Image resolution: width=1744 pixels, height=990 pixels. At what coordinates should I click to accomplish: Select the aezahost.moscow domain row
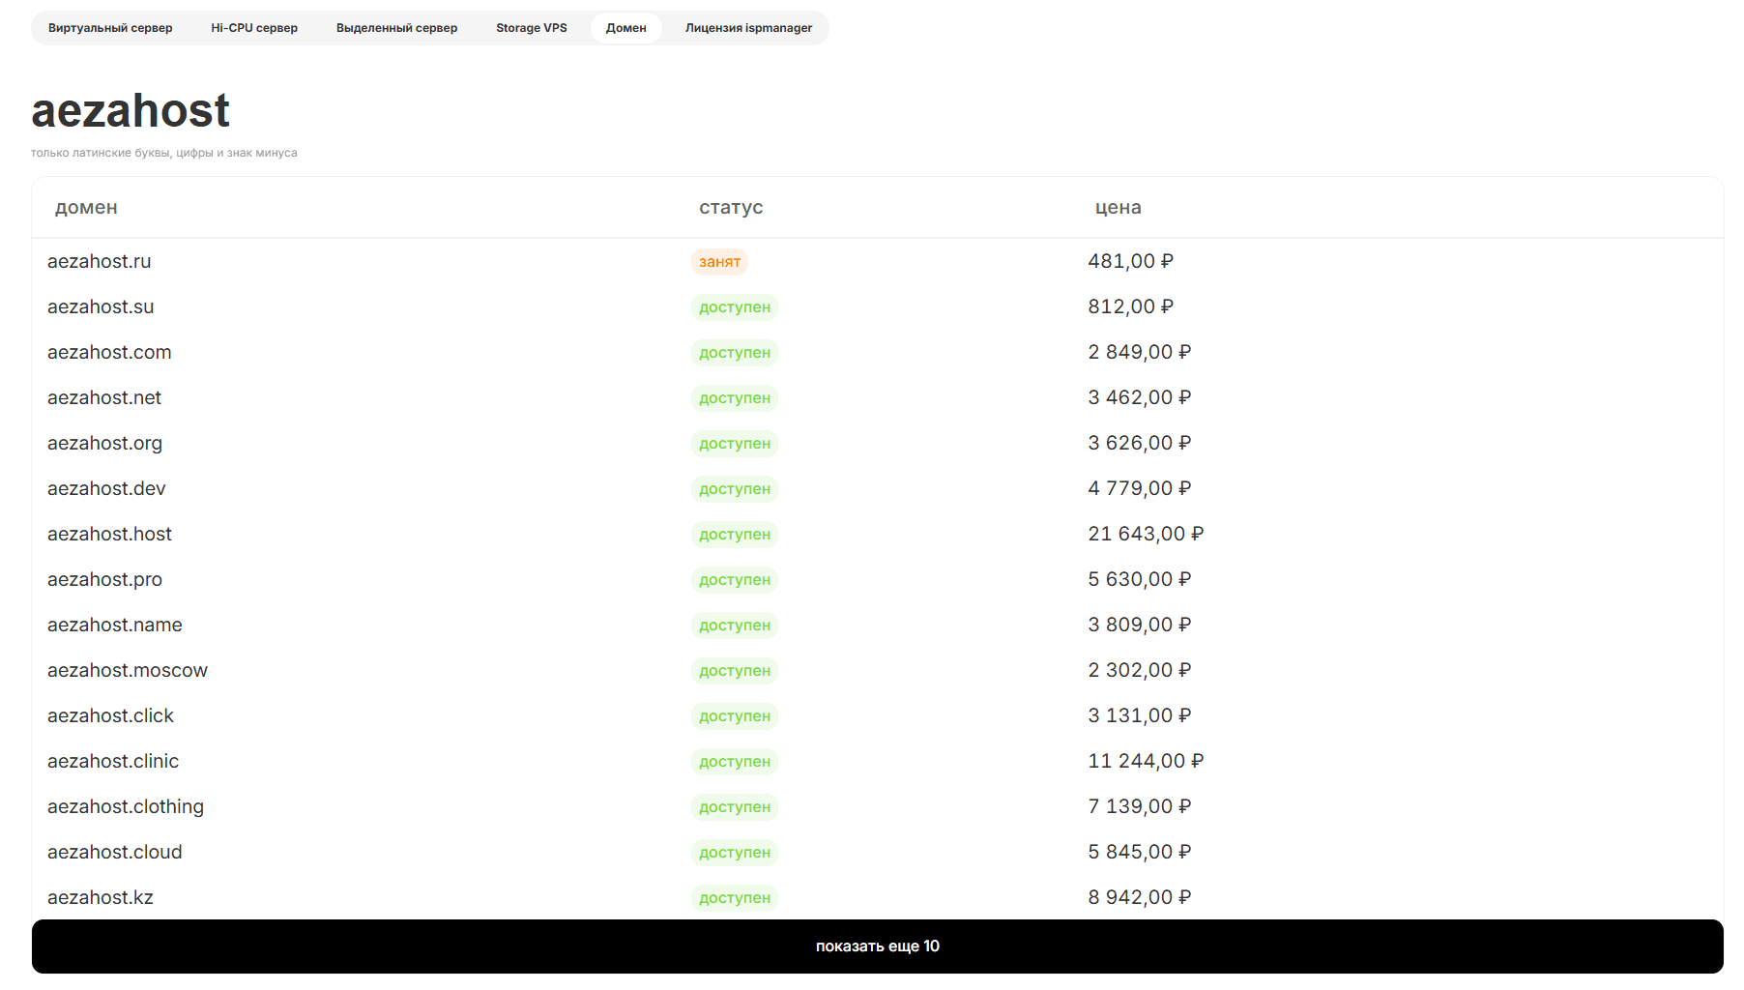128,670
